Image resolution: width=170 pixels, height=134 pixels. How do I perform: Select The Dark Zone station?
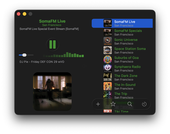pos(122,77)
